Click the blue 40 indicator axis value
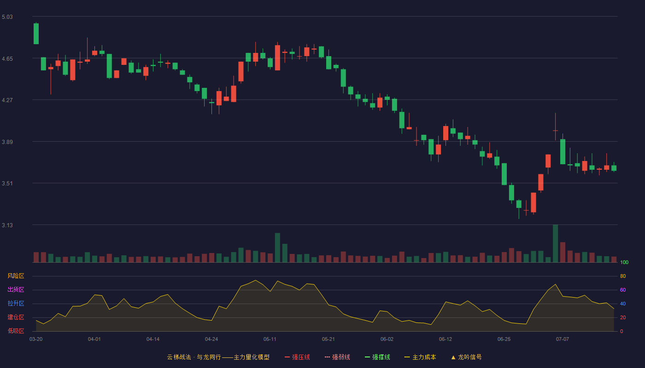645x368 pixels. [623, 304]
